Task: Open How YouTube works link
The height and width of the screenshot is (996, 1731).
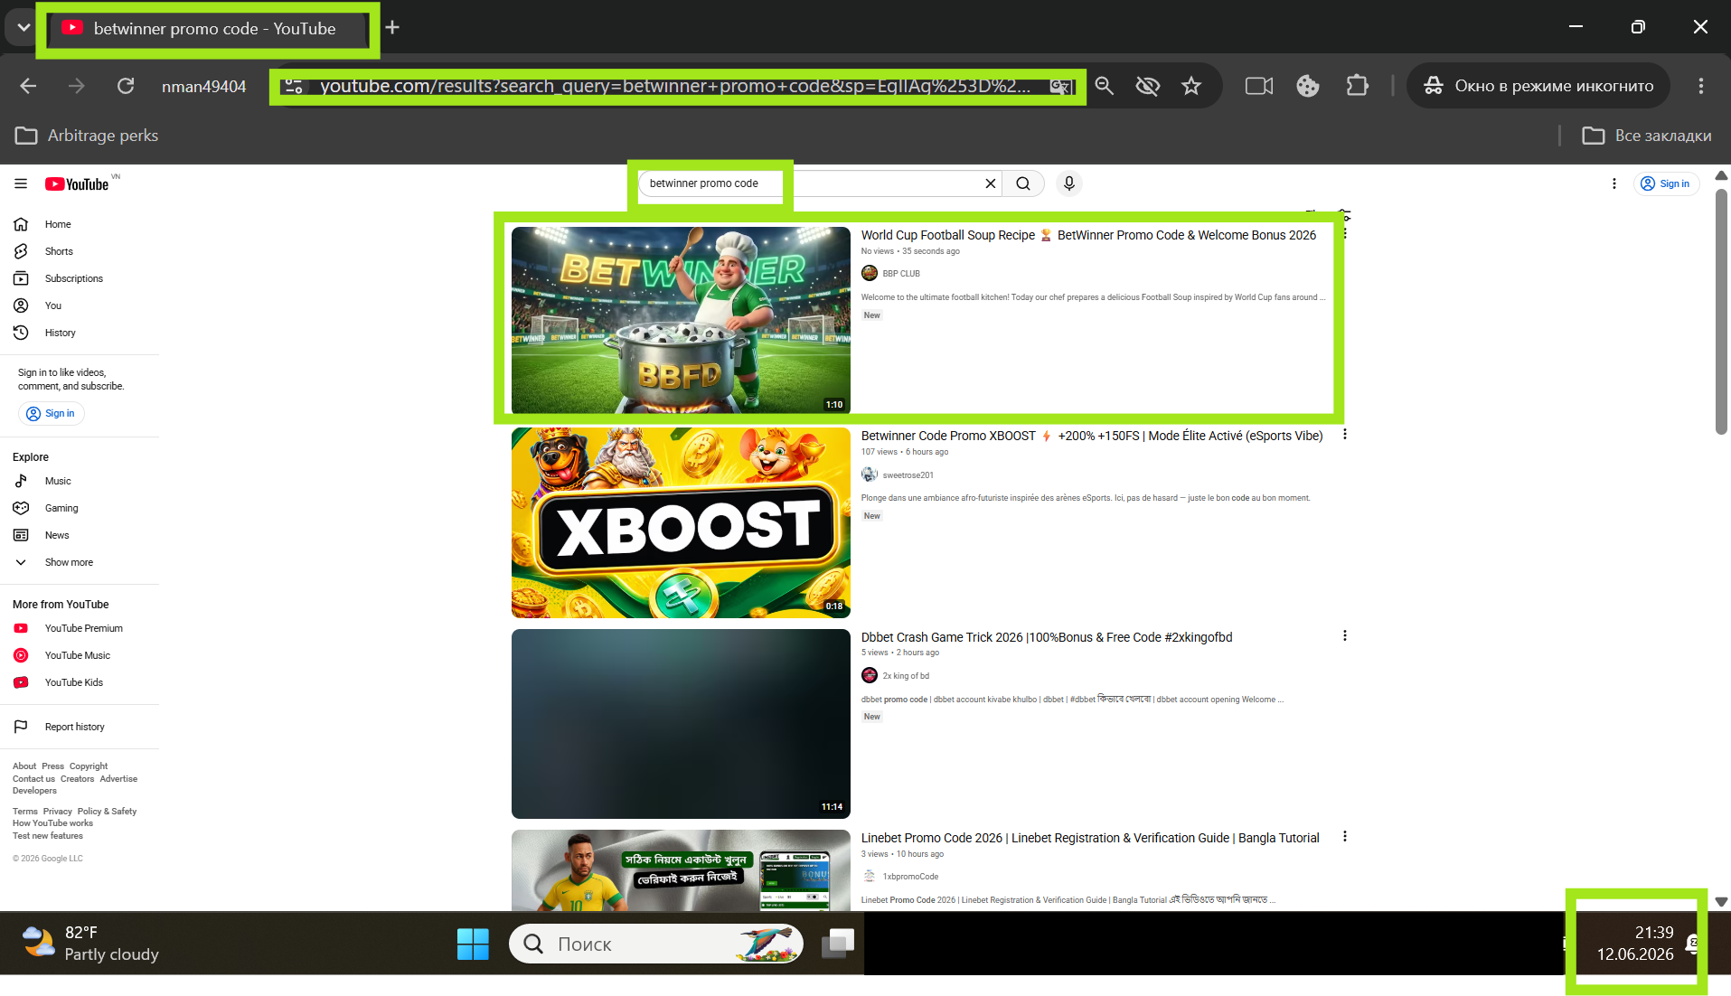Action: [52, 823]
